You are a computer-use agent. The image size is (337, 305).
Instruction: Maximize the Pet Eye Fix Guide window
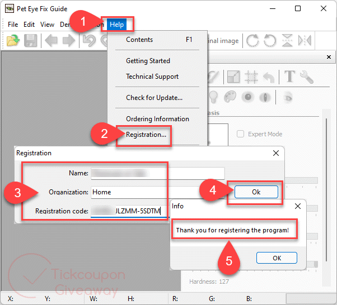click(x=298, y=8)
